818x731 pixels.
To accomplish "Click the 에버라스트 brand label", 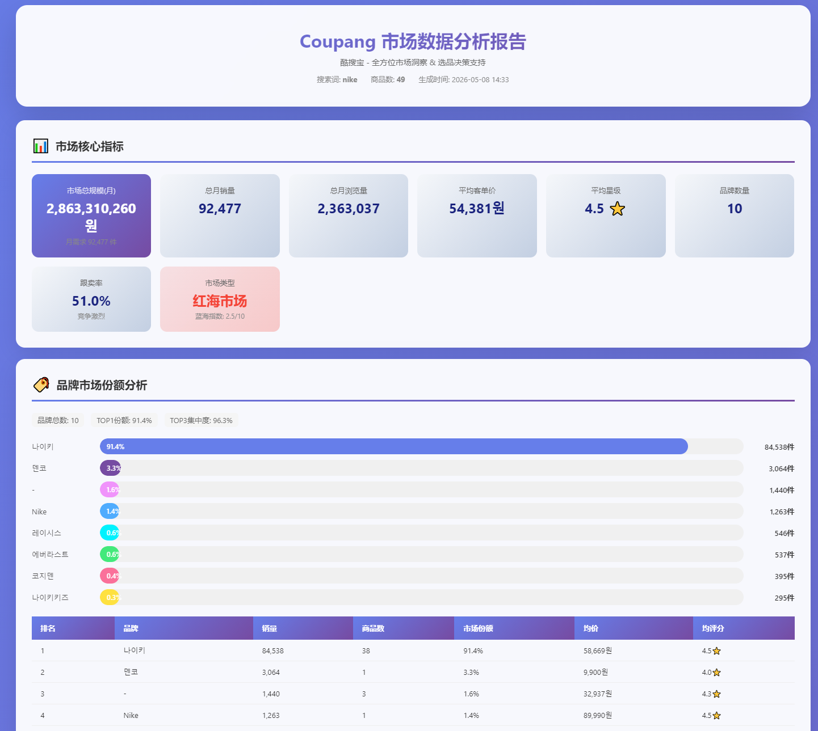I will point(51,555).
